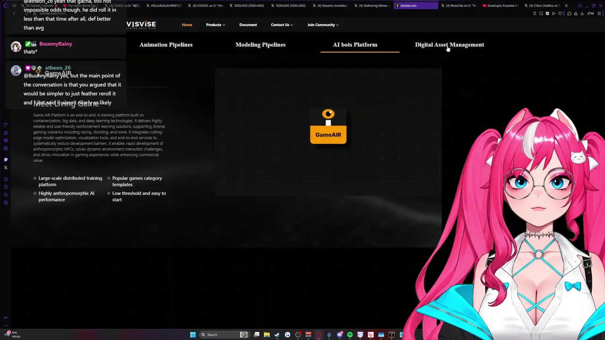This screenshot has width=605, height=340.
Task: Open Quadruple Amputee YouTube tab
Action: tap(500, 6)
